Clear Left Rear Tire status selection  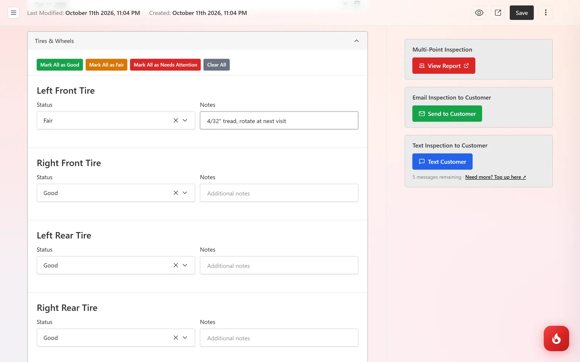(x=175, y=265)
